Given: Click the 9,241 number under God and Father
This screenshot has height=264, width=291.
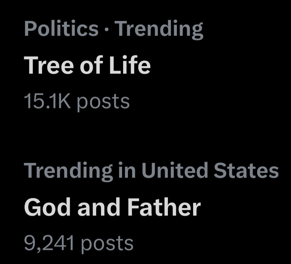Looking at the screenshot, I should click(x=49, y=243).
